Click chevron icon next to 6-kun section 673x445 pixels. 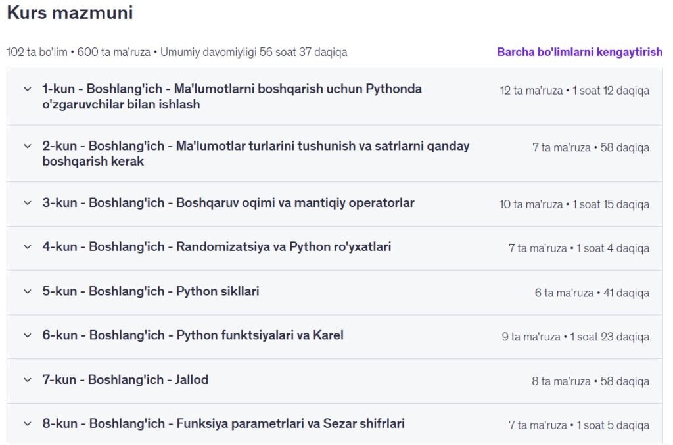27,335
